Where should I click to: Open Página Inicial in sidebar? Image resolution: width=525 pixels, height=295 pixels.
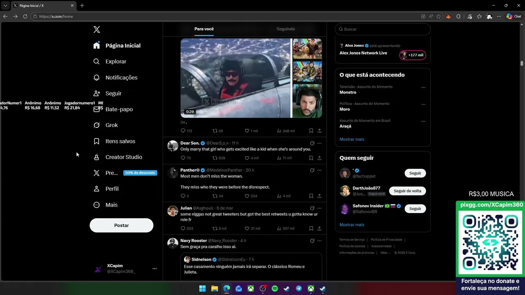(117, 45)
